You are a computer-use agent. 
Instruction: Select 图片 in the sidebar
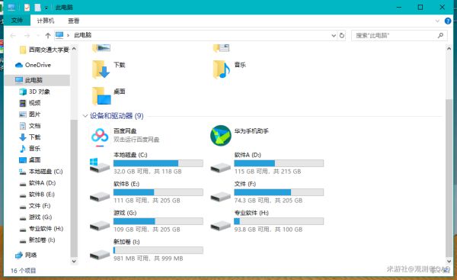point(34,114)
